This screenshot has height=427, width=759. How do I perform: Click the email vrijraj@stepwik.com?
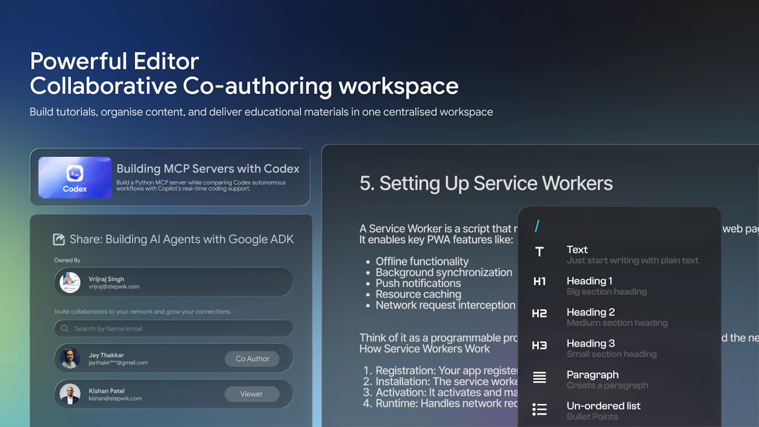[x=114, y=287]
